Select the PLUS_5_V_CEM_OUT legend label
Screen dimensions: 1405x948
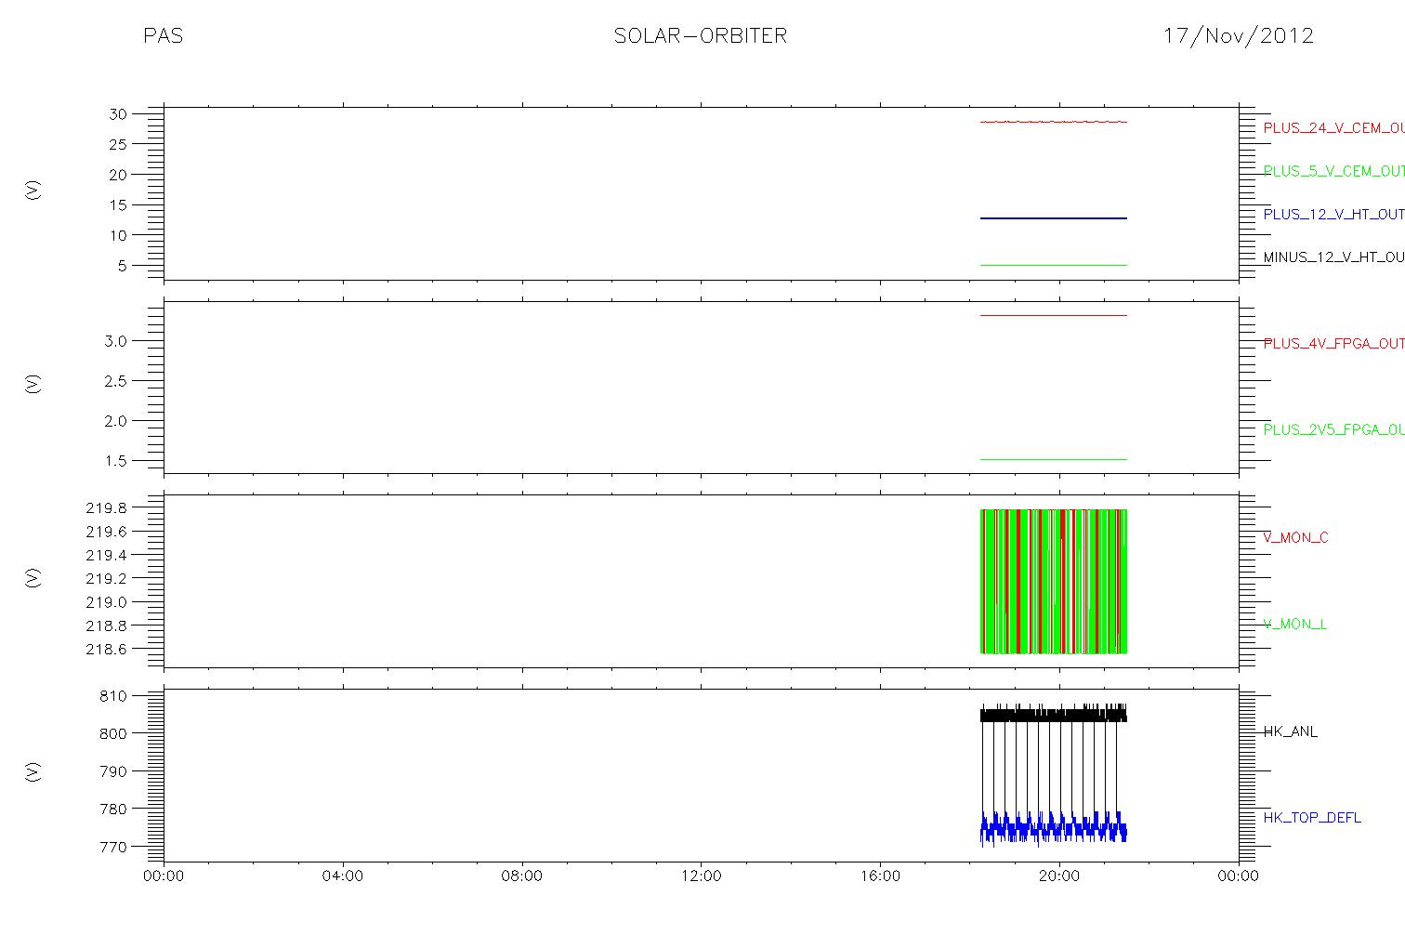(1333, 171)
